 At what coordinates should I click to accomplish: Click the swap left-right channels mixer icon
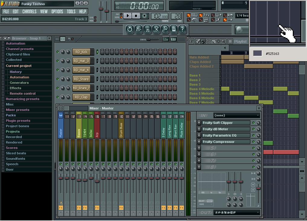(253, 185)
